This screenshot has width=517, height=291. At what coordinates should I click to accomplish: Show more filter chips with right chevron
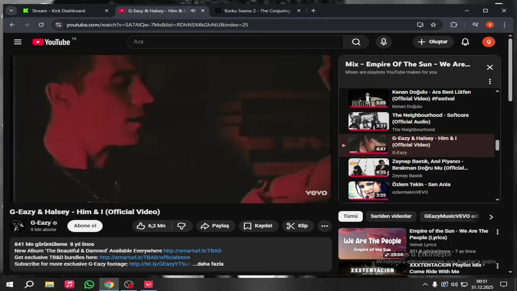(491, 217)
